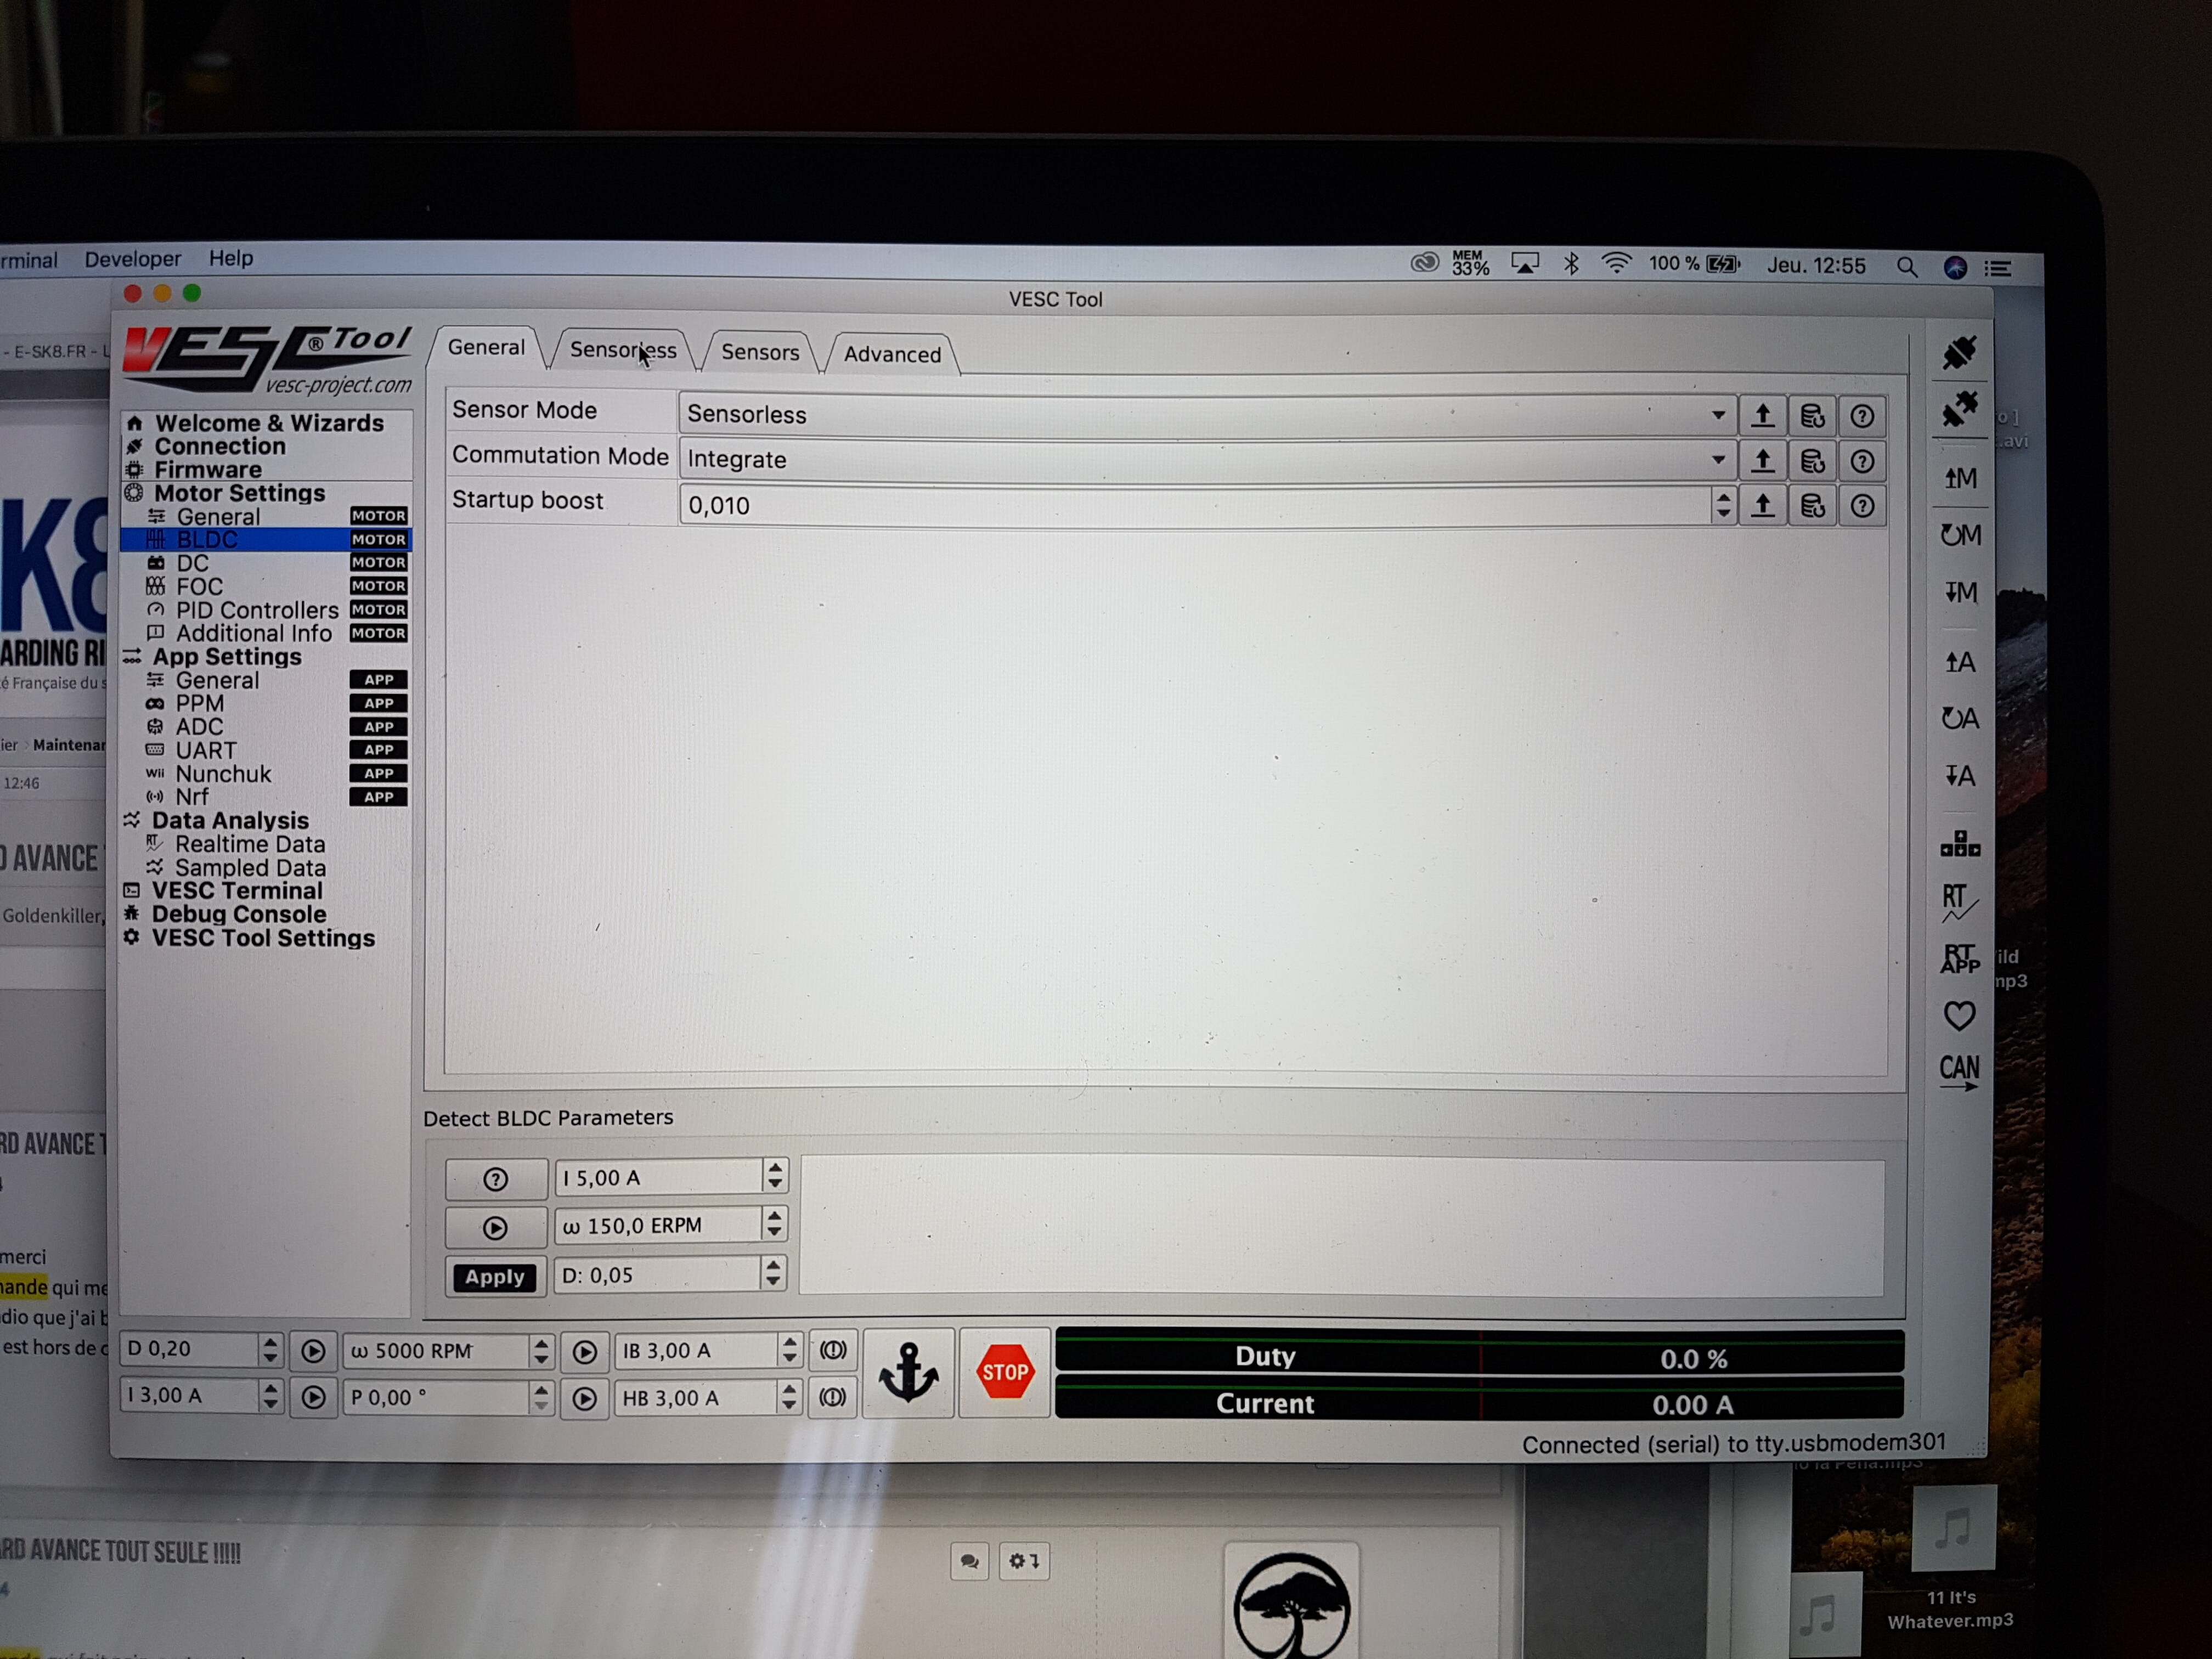
Task: Adjust ω 5000 RPM stepper
Action: [x=541, y=1352]
